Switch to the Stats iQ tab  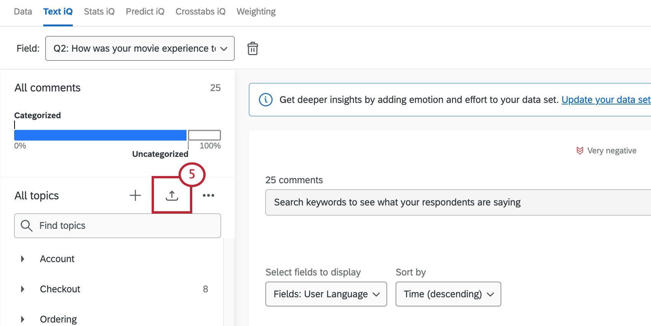(x=99, y=11)
